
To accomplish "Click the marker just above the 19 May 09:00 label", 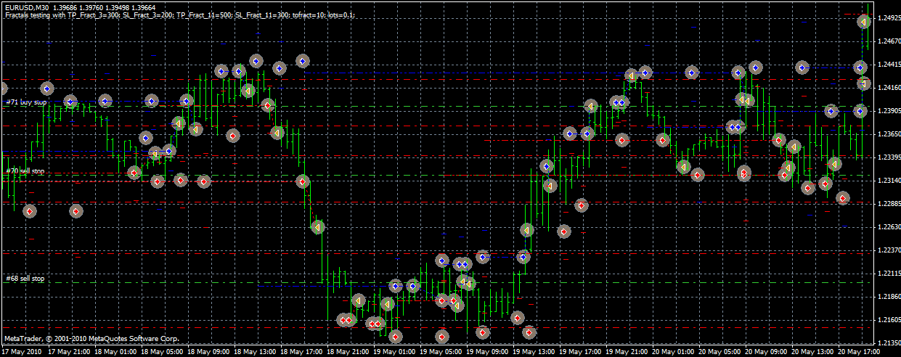I will pos(484,332).
